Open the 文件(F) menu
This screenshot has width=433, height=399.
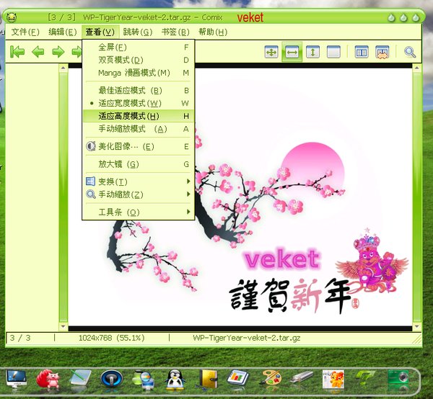pos(25,32)
